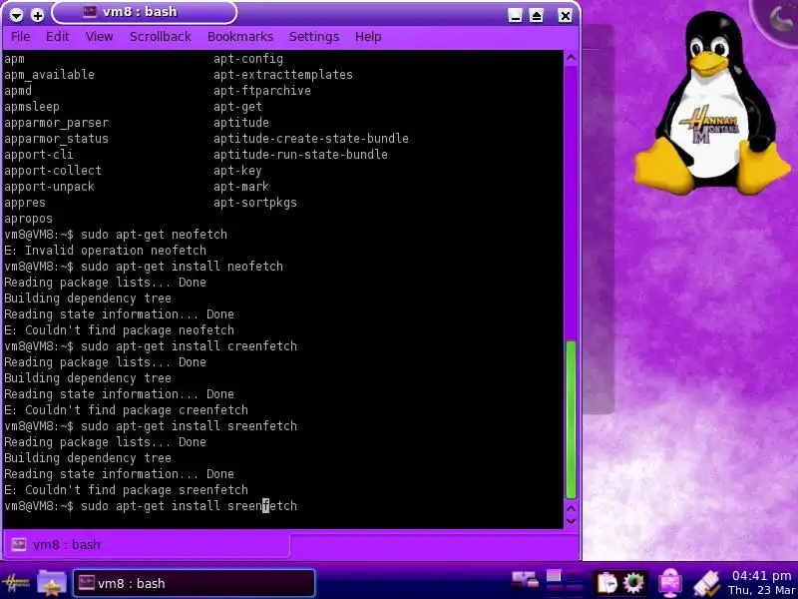Screen dimensions: 798x599
Task: Click the pink monitor tray icon
Action: [669, 583]
